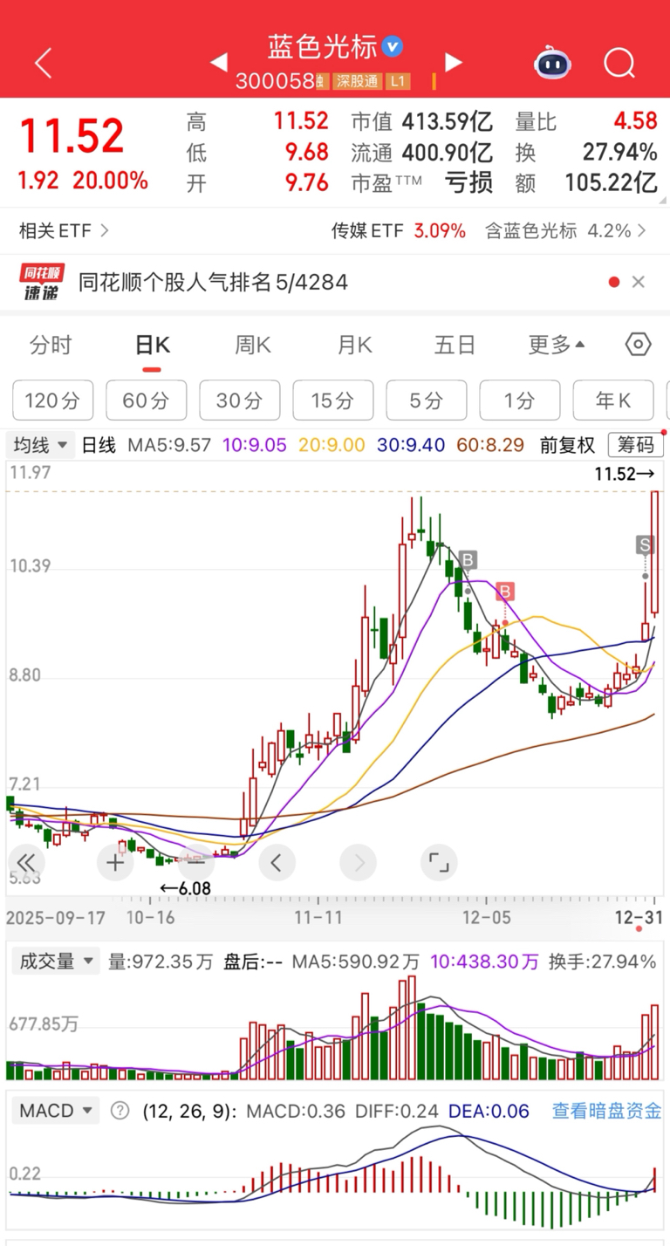This screenshot has width=670, height=1246.
Task: Close the 同花顺速递 banner with X
Action: click(639, 282)
